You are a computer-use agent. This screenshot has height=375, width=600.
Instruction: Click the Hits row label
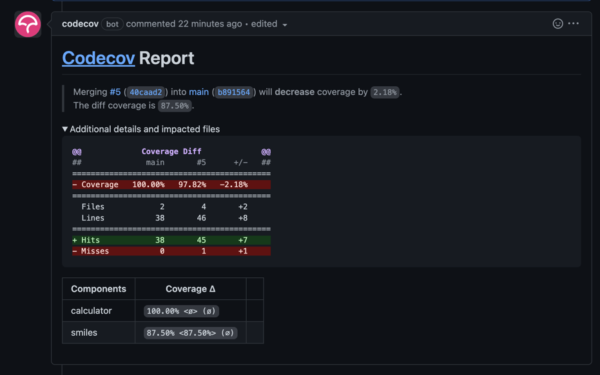(x=90, y=240)
